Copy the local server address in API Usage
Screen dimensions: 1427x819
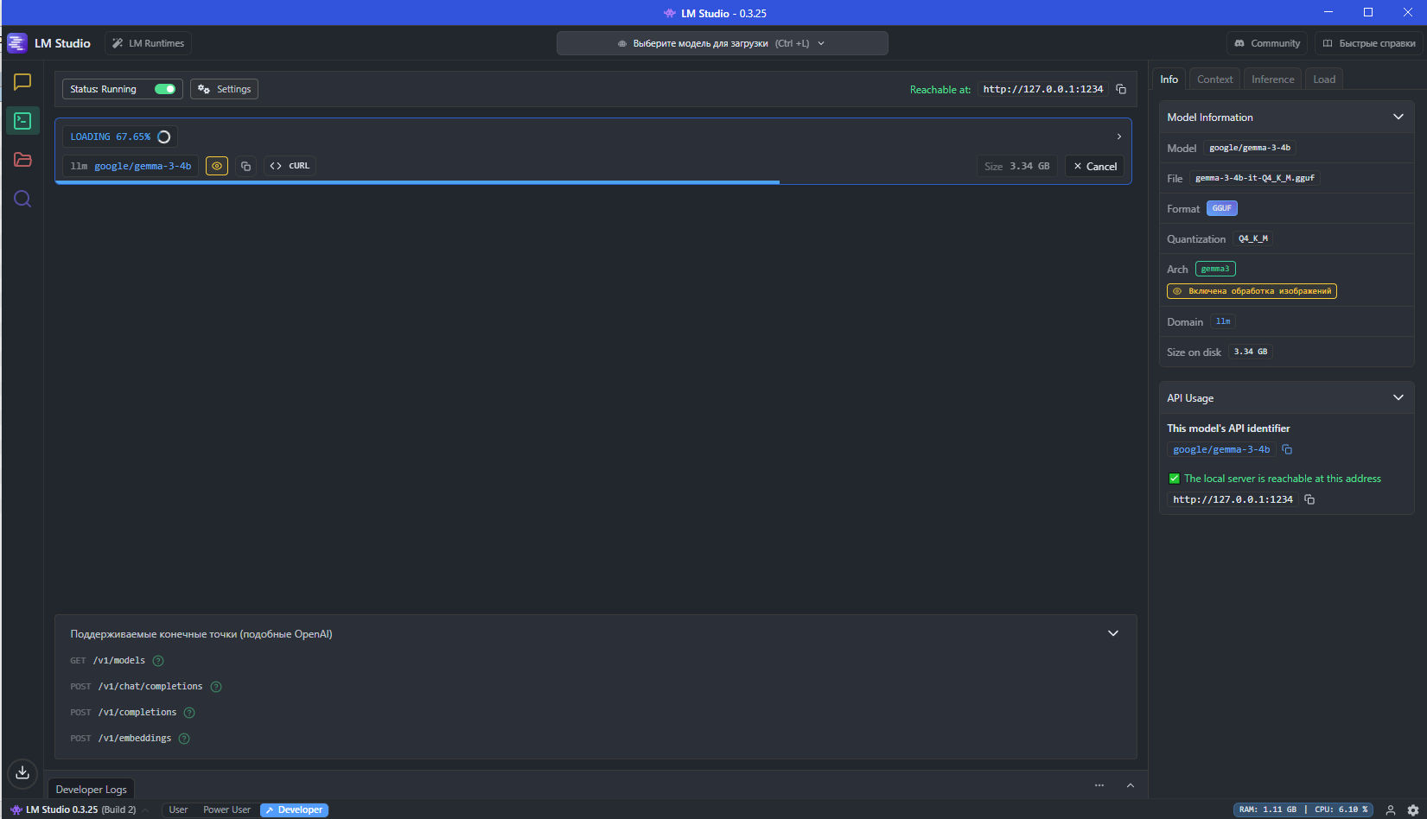click(x=1309, y=499)
